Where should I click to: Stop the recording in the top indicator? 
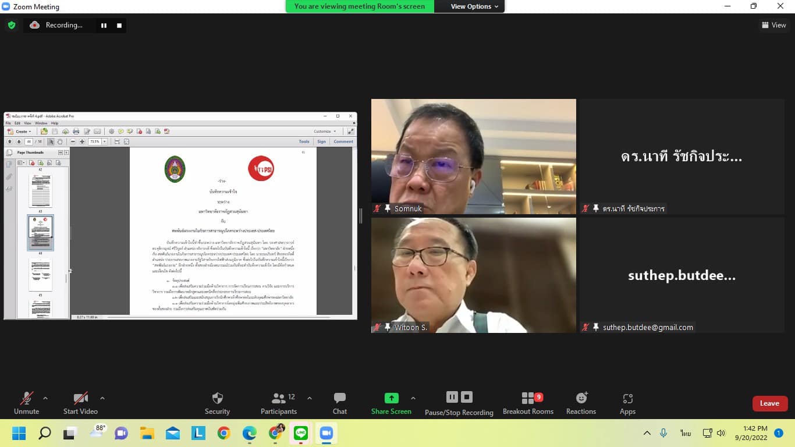[x=119, y=26]
